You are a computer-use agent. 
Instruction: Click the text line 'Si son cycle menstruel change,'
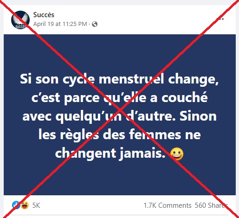tap(119, 79)
